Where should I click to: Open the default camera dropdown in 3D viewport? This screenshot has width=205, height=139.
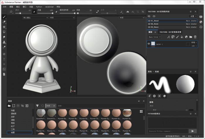[x=35, y=18]
